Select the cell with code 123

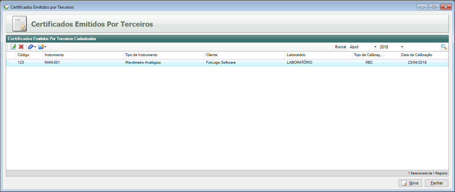(29, 63)
